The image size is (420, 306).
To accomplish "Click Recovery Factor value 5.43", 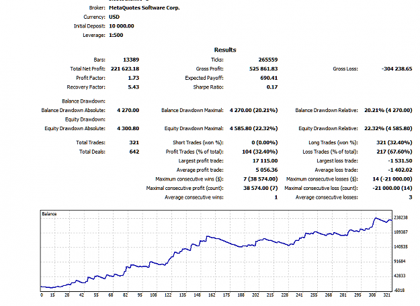I will (134, 87).
